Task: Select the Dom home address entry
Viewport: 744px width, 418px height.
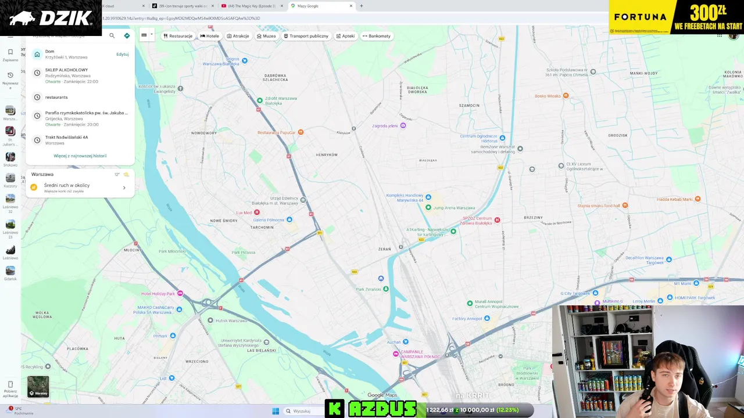Action: pos(80,54)
